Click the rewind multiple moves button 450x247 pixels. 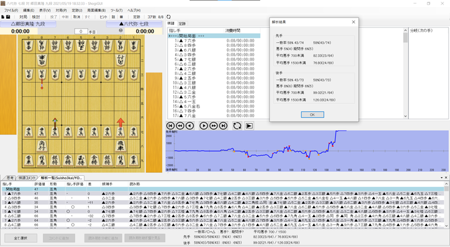click(x=180, y=126)
